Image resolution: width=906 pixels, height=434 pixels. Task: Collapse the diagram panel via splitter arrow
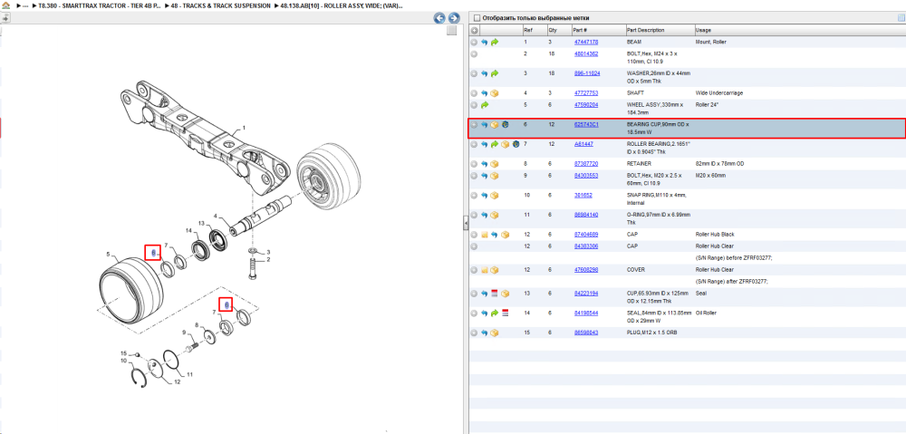tap(465, 223)
